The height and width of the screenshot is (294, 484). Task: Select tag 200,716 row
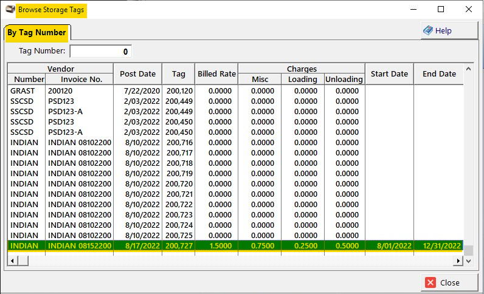235,143
